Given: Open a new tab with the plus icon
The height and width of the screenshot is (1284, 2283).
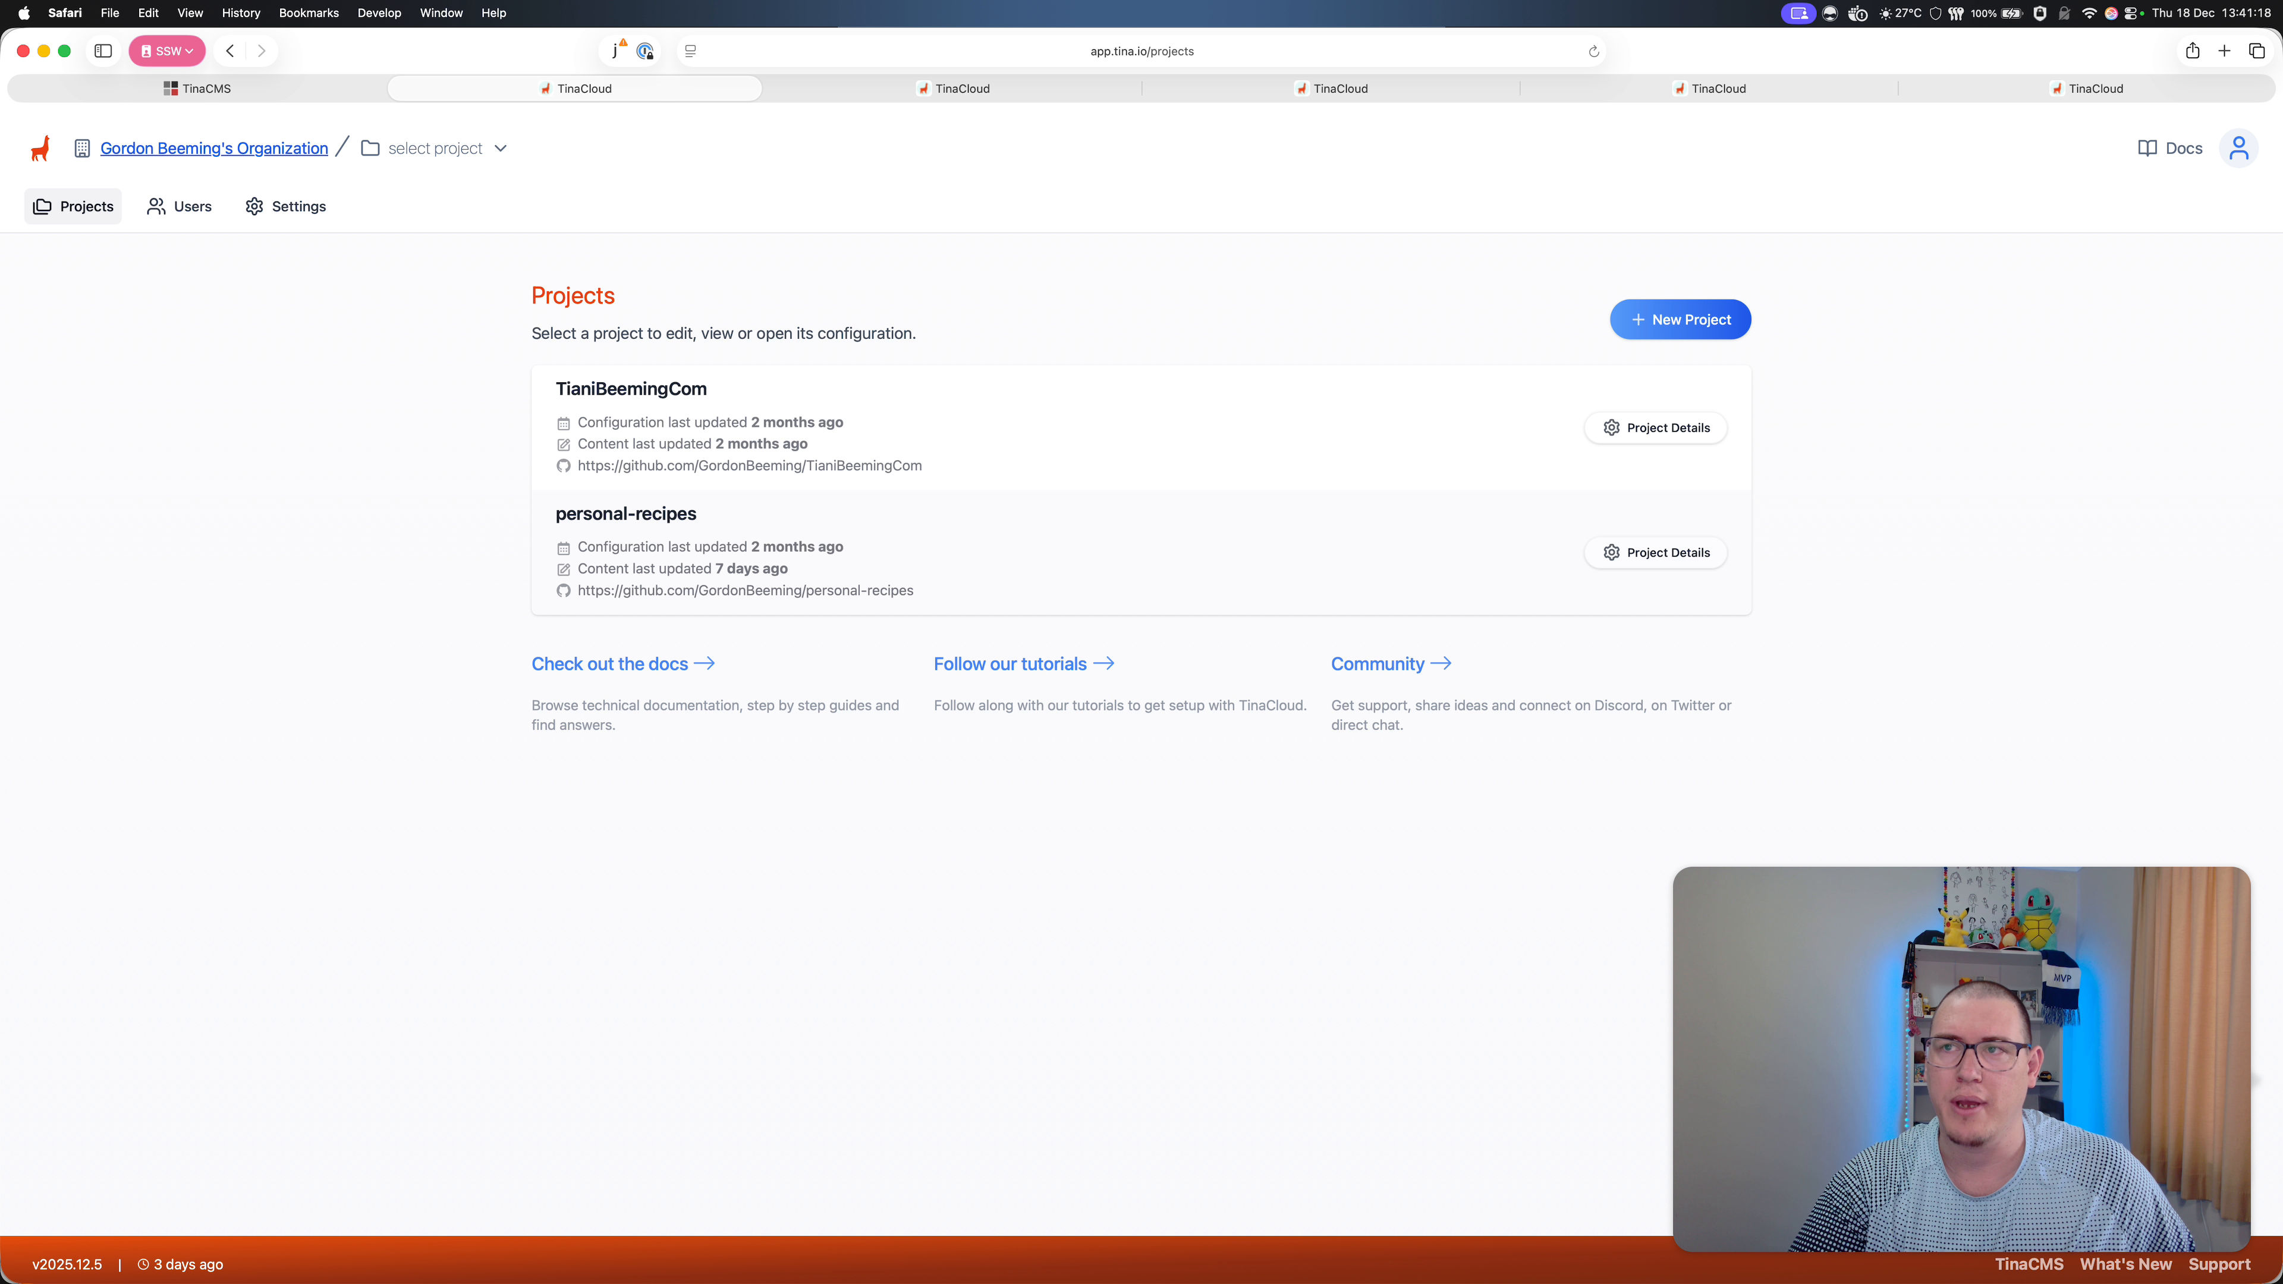Looking at the screenshot, I should coord(2225,51).
